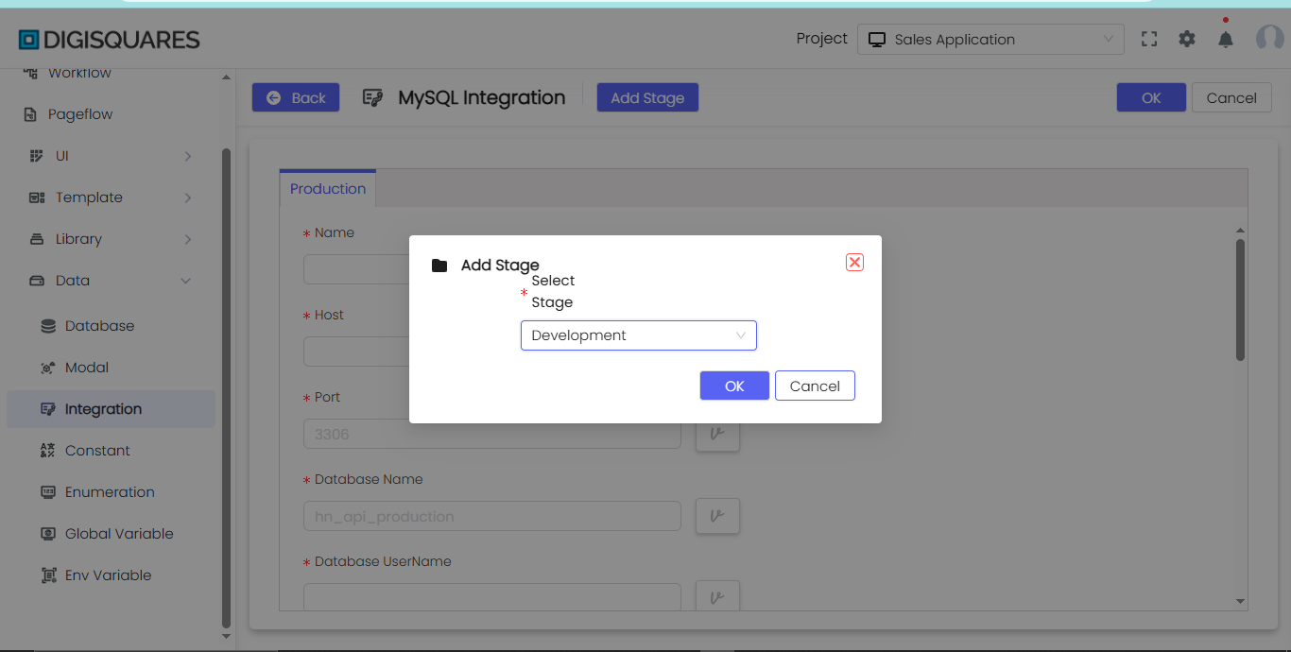1291x652 pixels.
Task: Click the Env Variable icon
Action: pyautogui.click(x=48, y=575)
